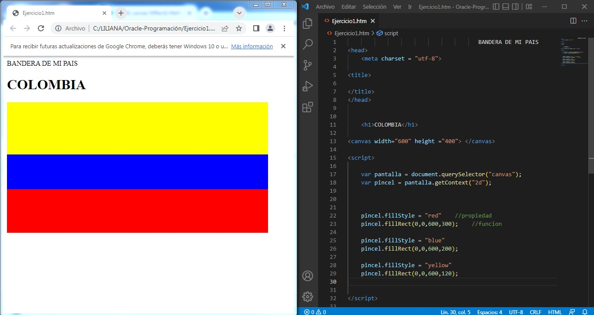
Task: Open Chrome tab search dropdown
Action: (x=239, y=13)
